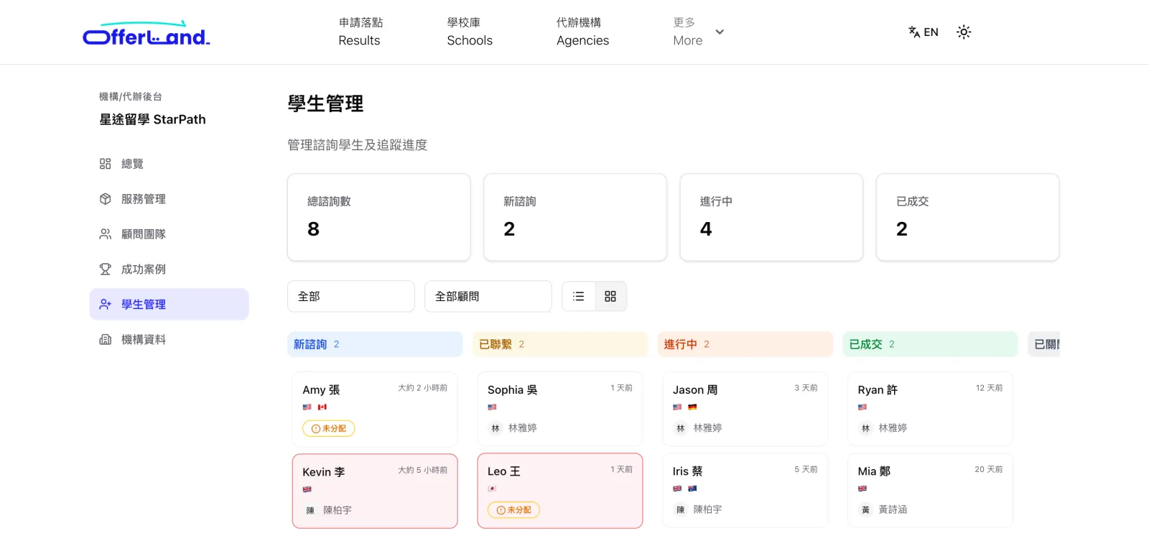1149x559 pixels.
Task: Select 學生管理 in the sidebar
Action: [169, 305]
